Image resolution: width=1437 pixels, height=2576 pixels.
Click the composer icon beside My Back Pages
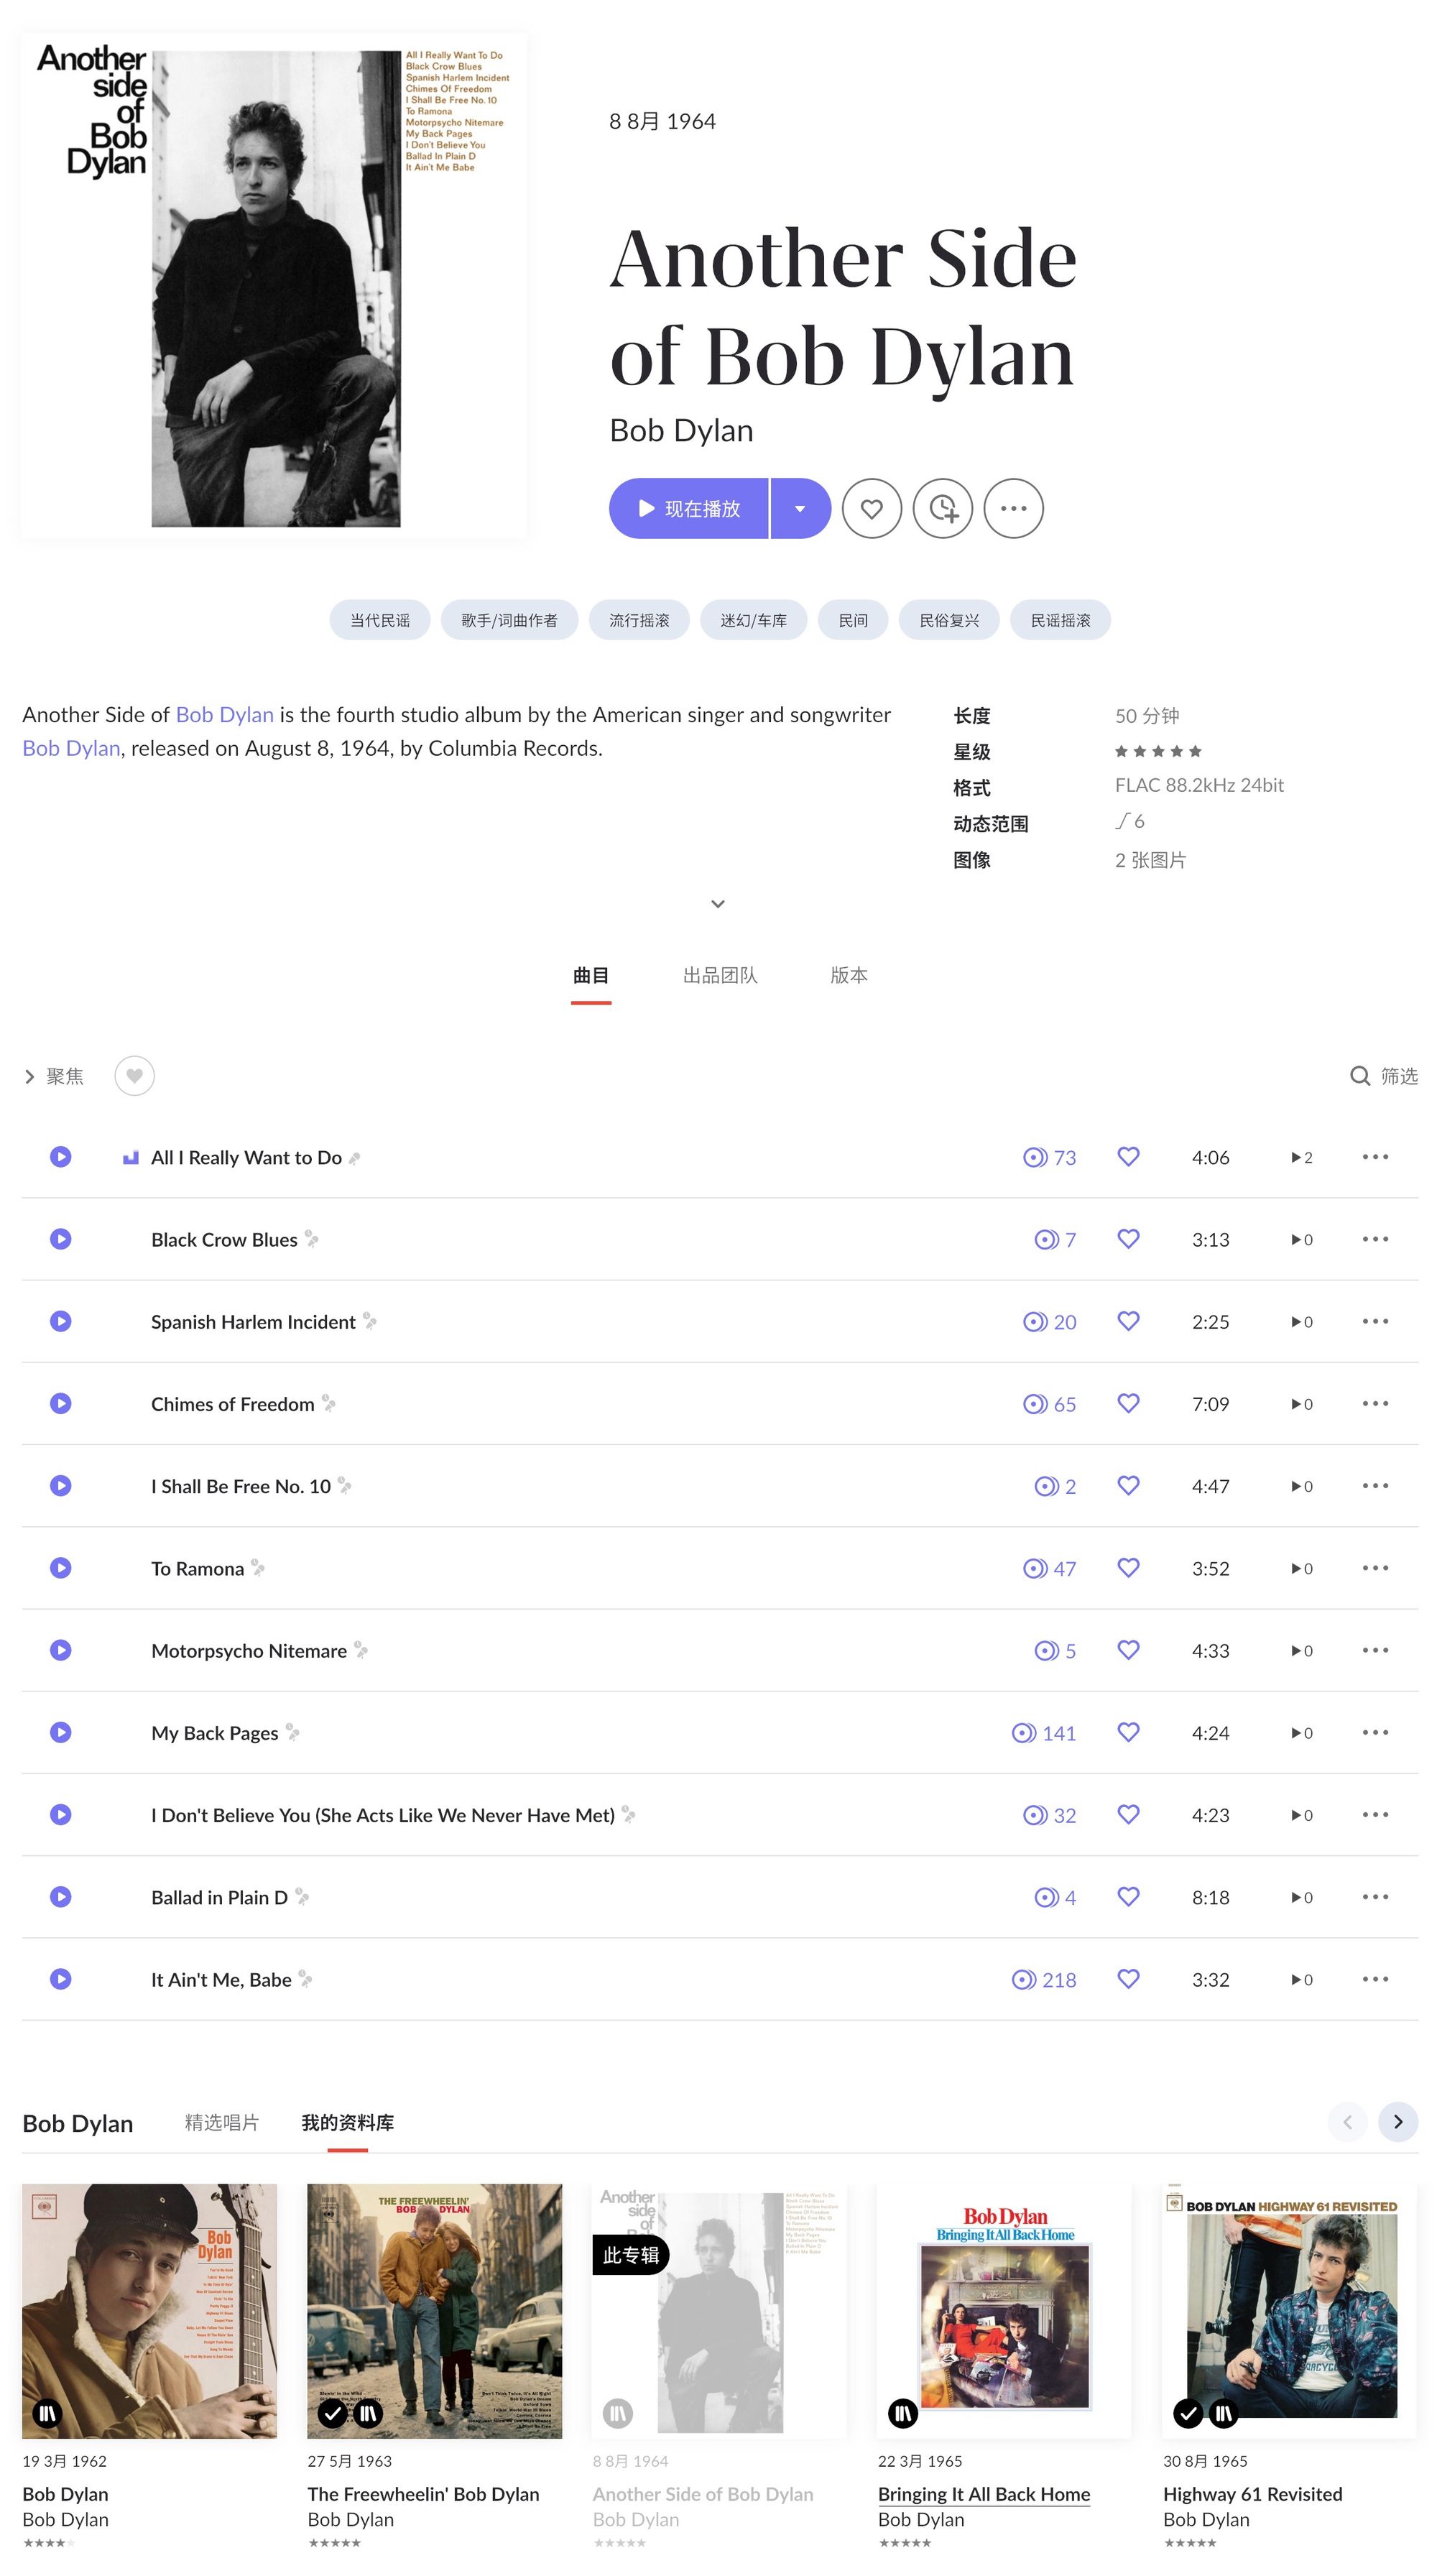point(293,1732)
